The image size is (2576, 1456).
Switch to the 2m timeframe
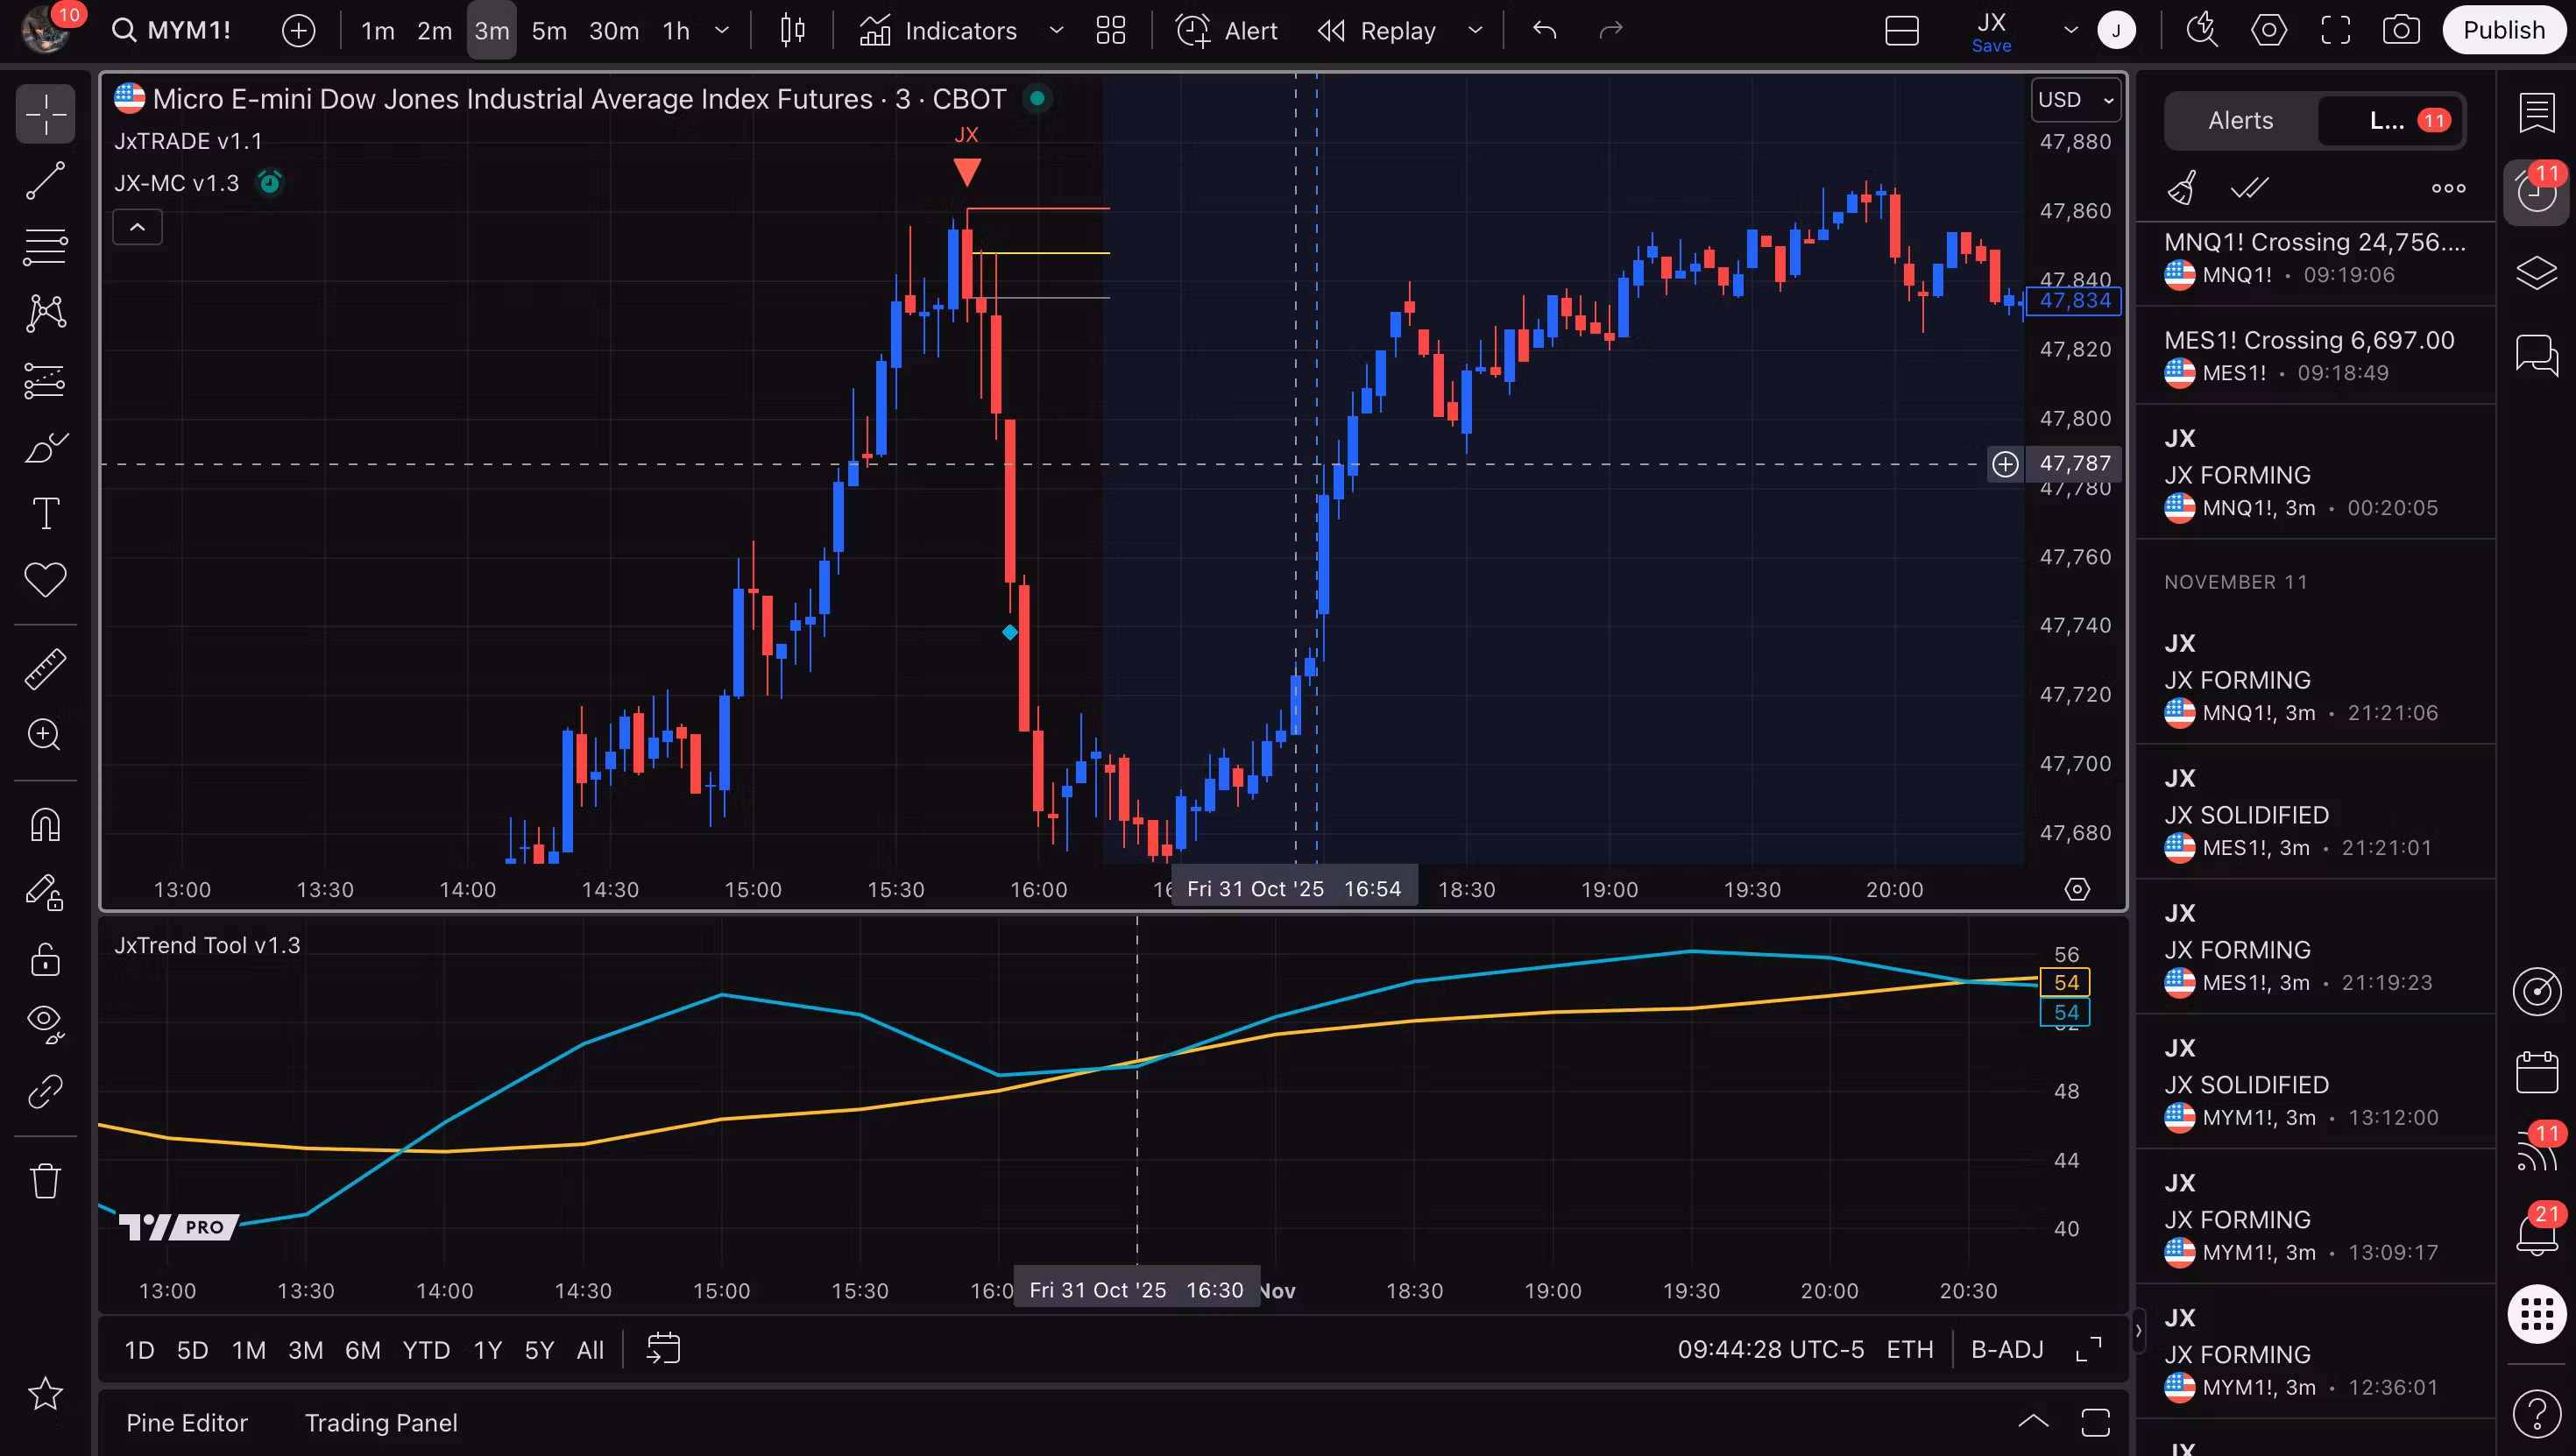[434, 31]
